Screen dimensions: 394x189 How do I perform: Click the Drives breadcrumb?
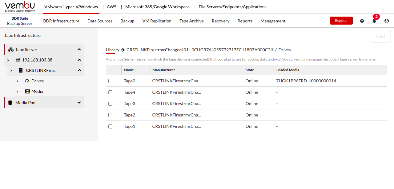click(285, 50)
